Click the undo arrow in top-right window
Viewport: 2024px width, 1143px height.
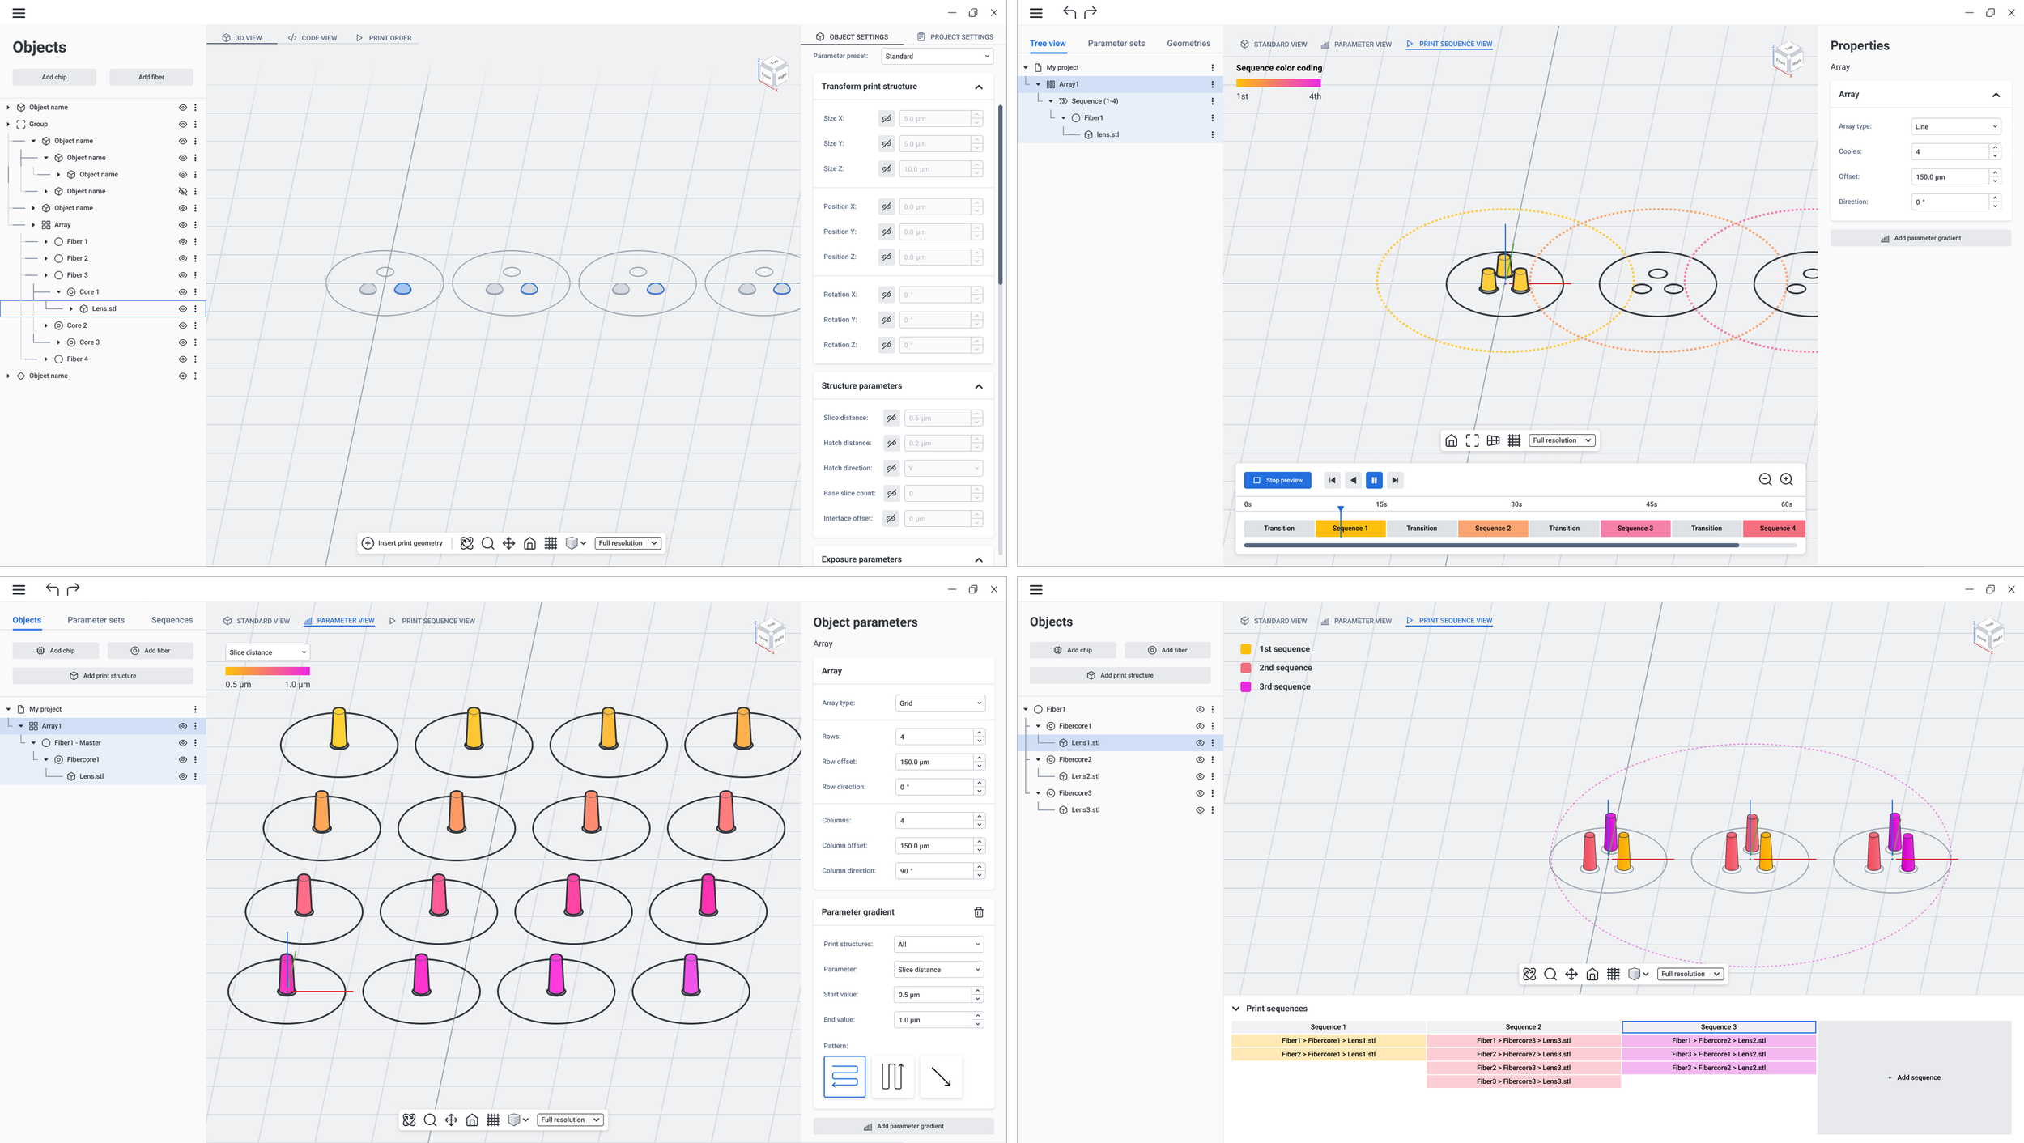(x=1069, y=12)
